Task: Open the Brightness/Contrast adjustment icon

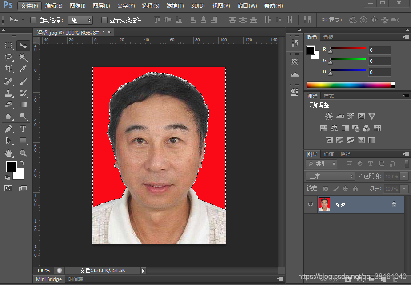Action: coord(328,116)
